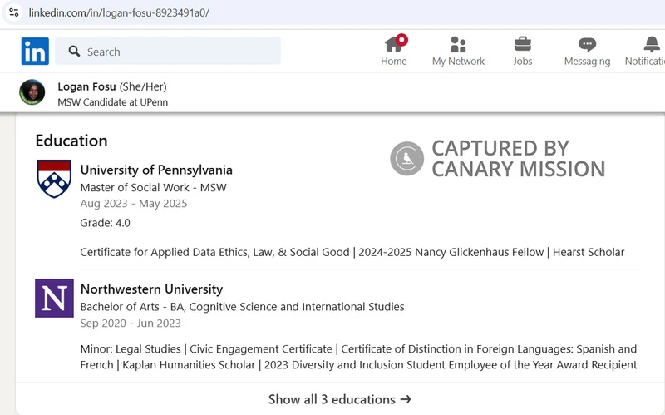Viewport: 665px width, 415px height.
Task: Click the My Network label in the nav
Action: tap(458, 61)
